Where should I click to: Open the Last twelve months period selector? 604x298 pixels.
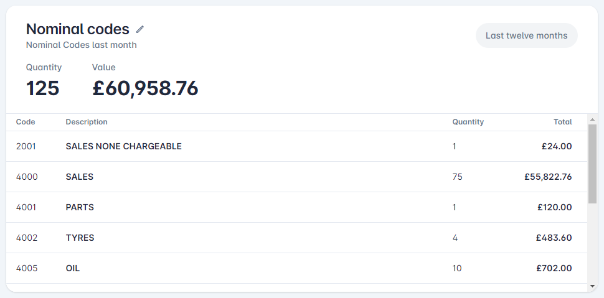527,35
